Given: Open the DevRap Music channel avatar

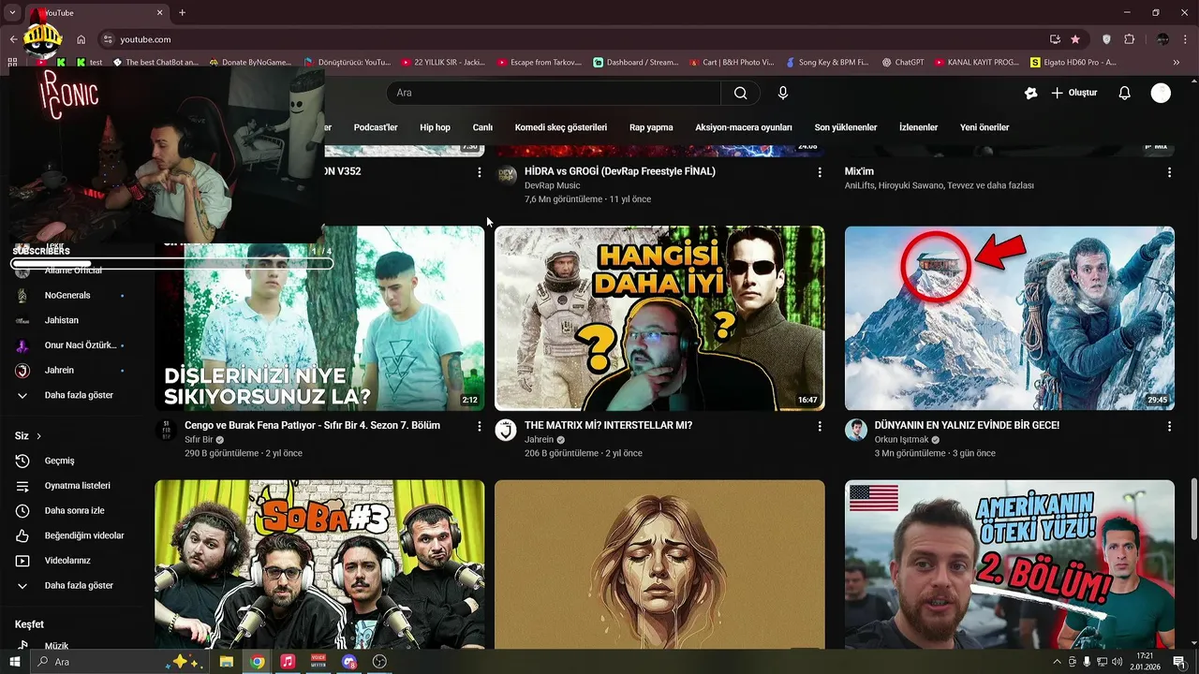Looking at the screenshot, I should click(x=506, y=175).
